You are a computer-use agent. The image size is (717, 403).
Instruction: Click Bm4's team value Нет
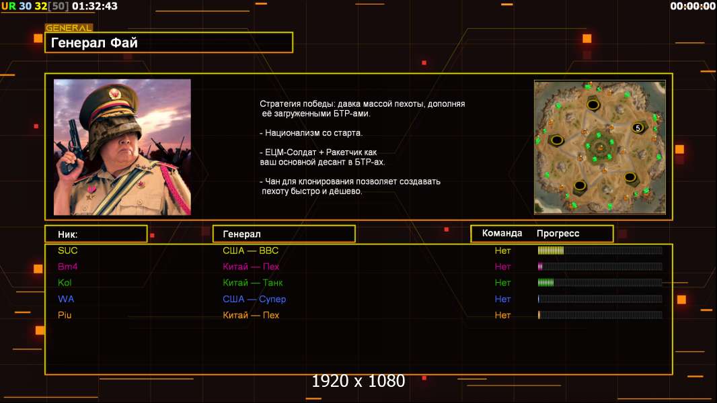(x=502, y=267)
